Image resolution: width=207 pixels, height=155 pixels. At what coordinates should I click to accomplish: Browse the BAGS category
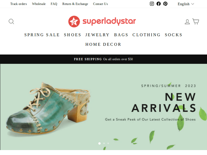(x=121, y=35)
